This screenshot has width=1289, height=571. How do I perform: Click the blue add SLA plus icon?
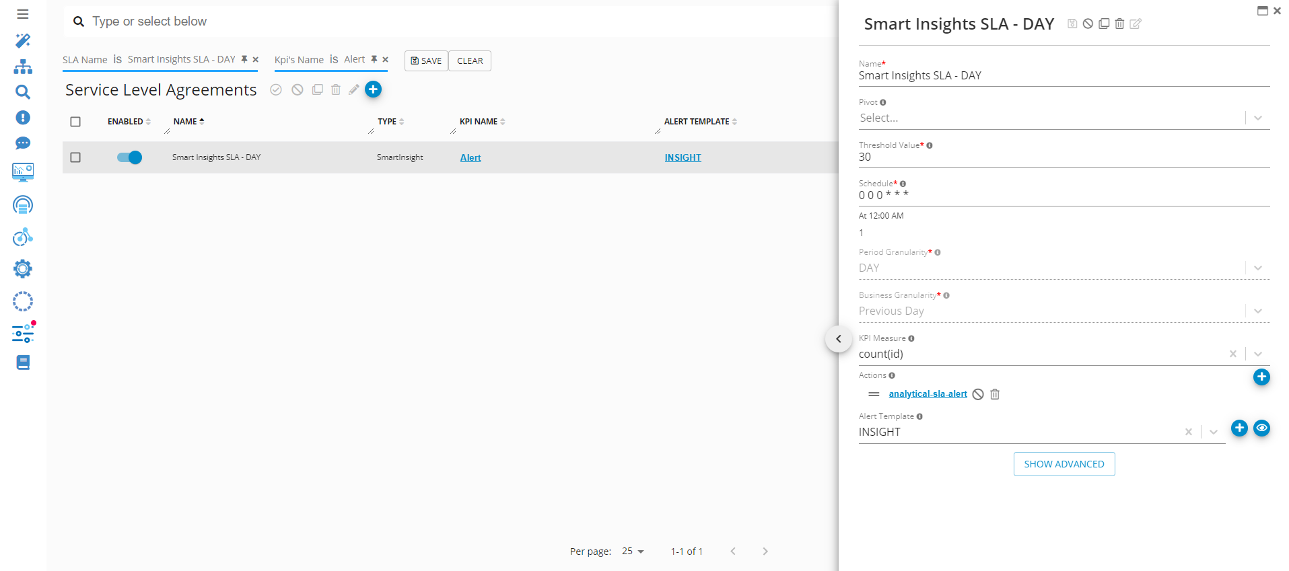tap(373, 89)
